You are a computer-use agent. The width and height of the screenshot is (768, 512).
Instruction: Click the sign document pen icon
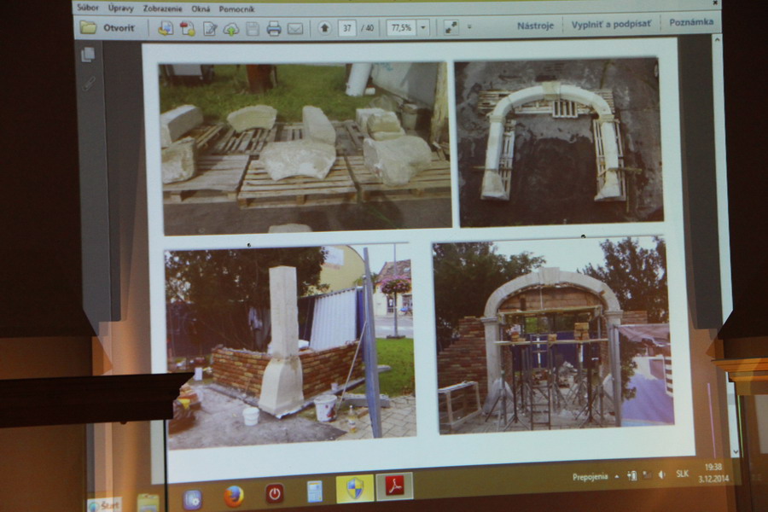pos(210,29)
